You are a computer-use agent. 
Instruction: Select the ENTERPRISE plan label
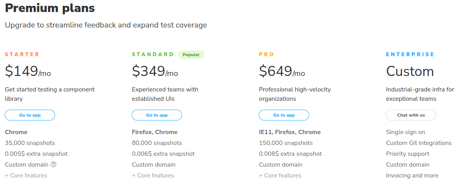pos(410,55)
